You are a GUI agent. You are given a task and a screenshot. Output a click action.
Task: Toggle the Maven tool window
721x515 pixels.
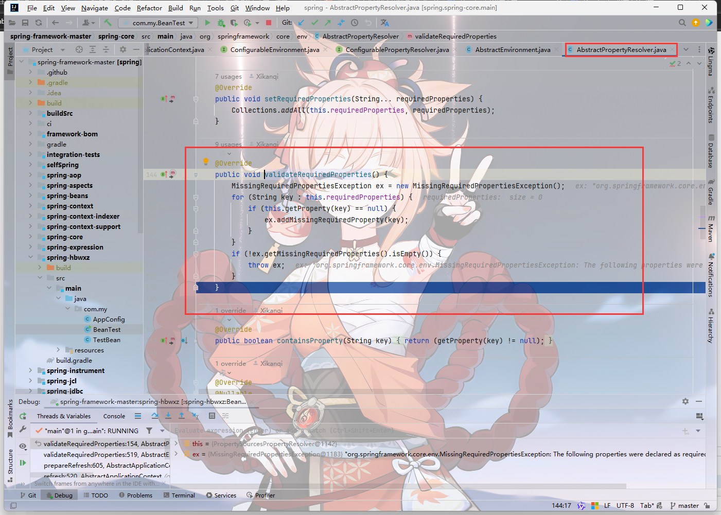click(711, 229)
